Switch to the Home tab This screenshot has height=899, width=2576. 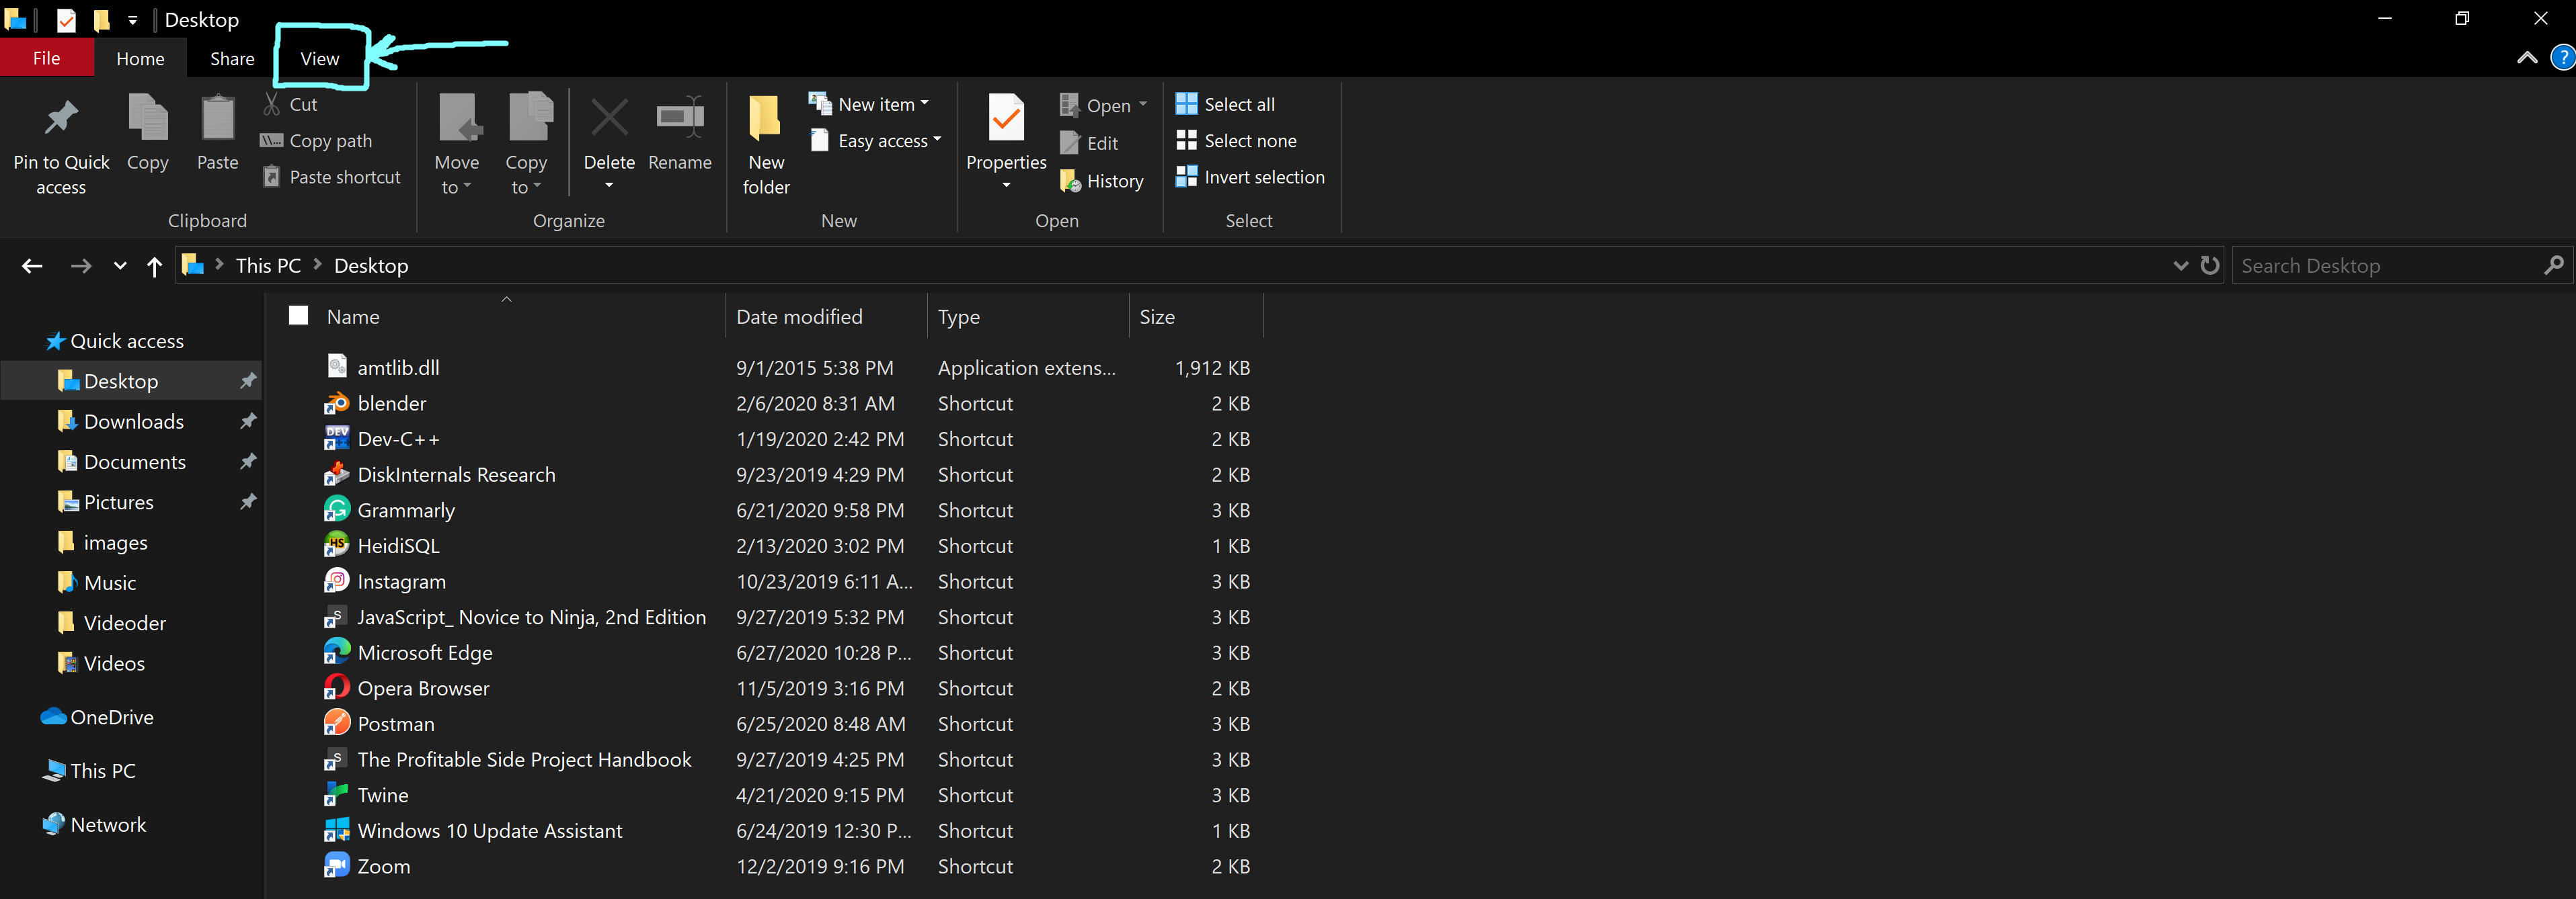[x=140, y=58]
